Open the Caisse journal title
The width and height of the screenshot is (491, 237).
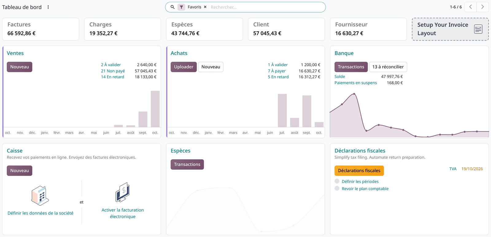point(15,151)
